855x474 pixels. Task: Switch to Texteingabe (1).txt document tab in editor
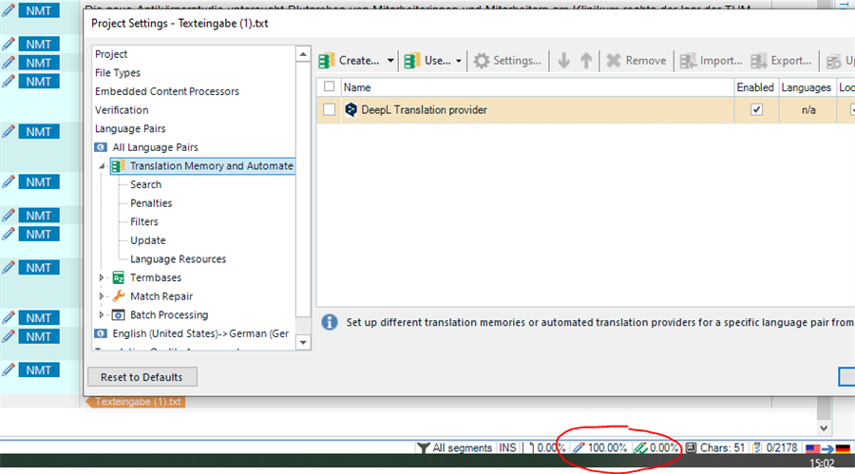pos(136,402)
